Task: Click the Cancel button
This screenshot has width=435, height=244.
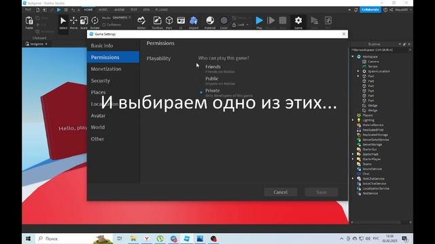Action: [281, 192]
